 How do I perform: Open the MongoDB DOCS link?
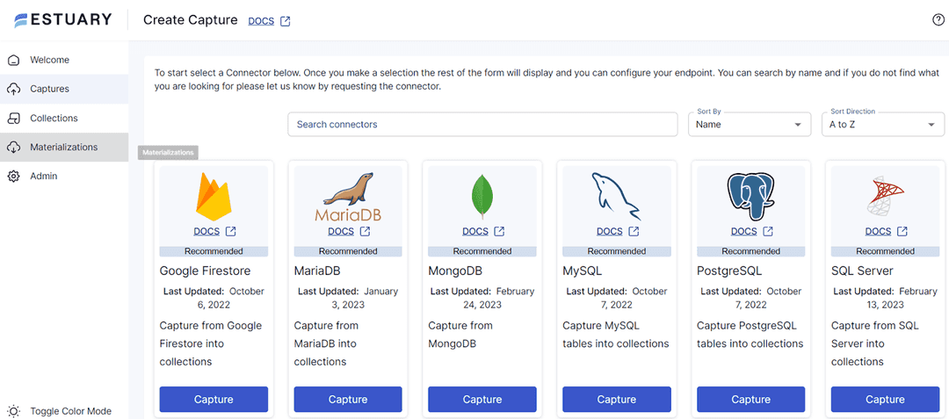475,232
